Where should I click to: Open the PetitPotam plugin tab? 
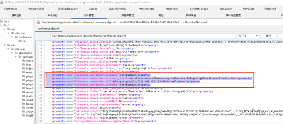(x=10, y=9)
